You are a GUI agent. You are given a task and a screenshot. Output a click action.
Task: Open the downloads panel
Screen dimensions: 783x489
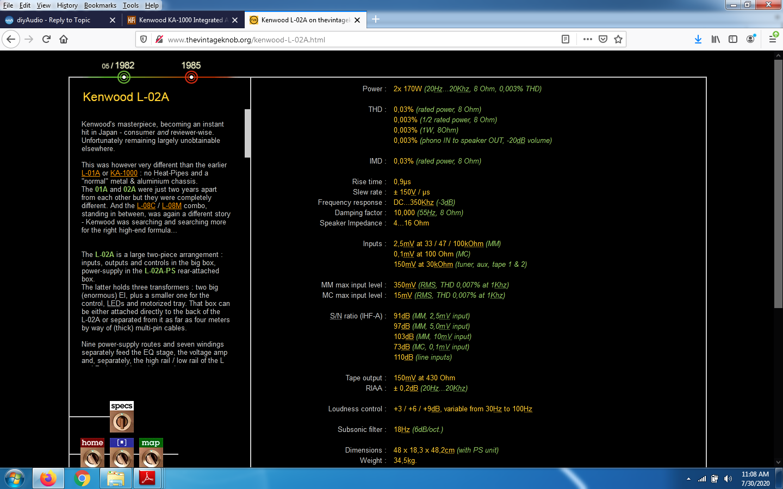(x=698, y=39)
